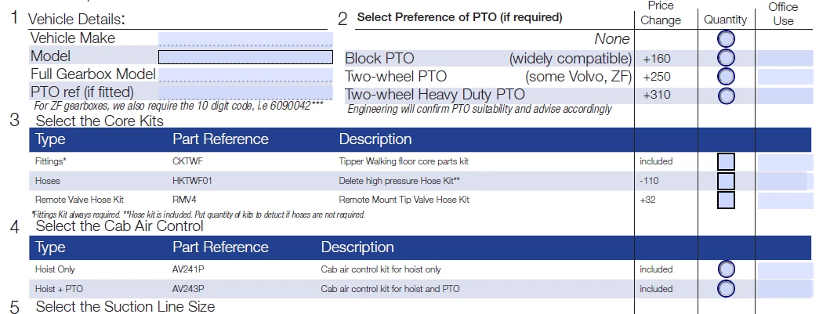Click the RMV4 remote valve quantity box

click(726, 200)
